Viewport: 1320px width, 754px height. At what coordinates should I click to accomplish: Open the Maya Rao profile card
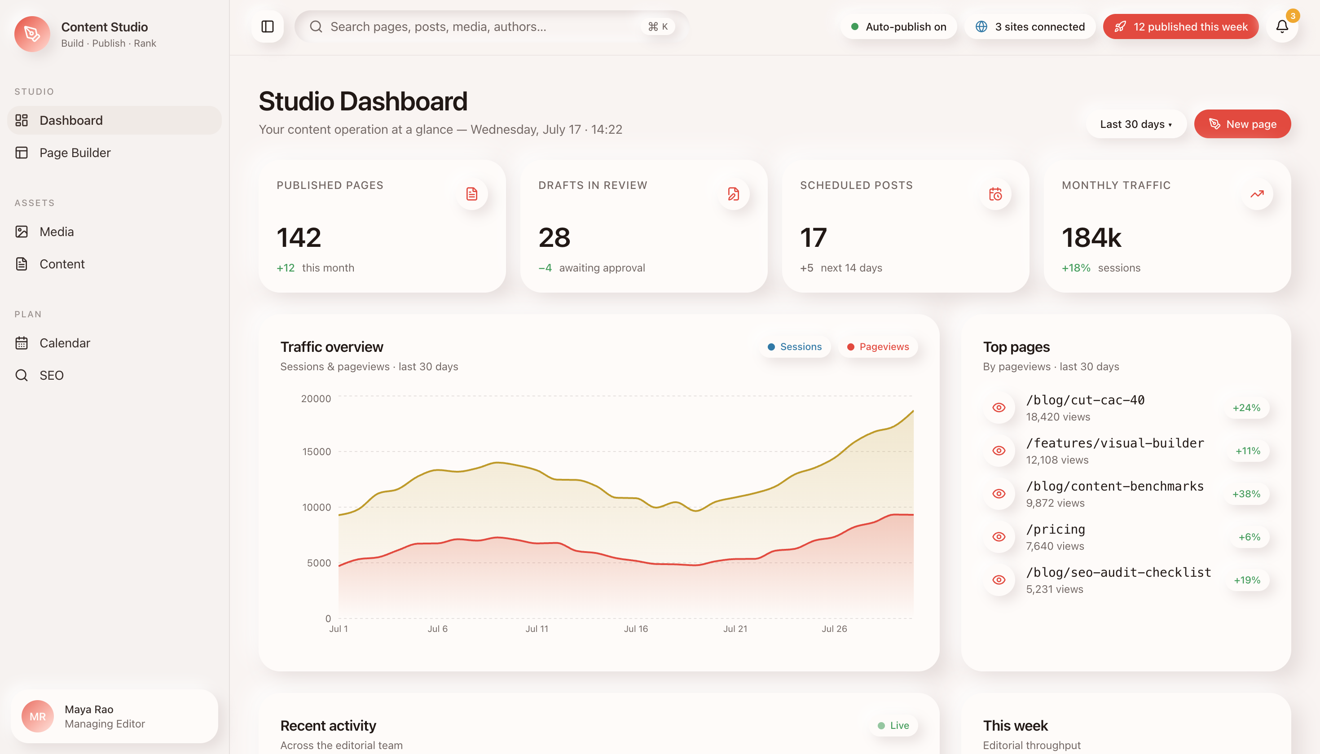[x=114, y=716]
